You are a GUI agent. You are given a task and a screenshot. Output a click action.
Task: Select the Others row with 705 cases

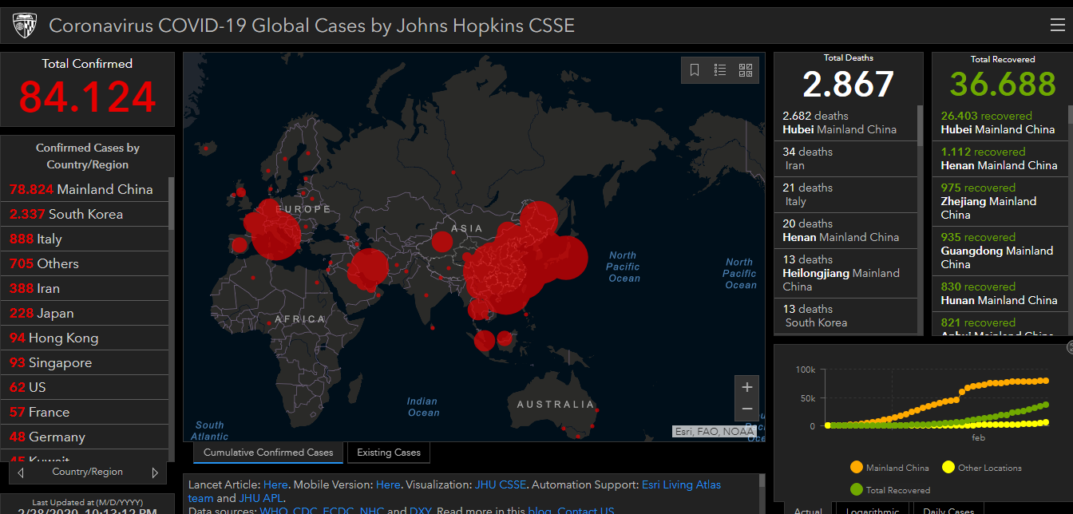(x=86, y=264)
